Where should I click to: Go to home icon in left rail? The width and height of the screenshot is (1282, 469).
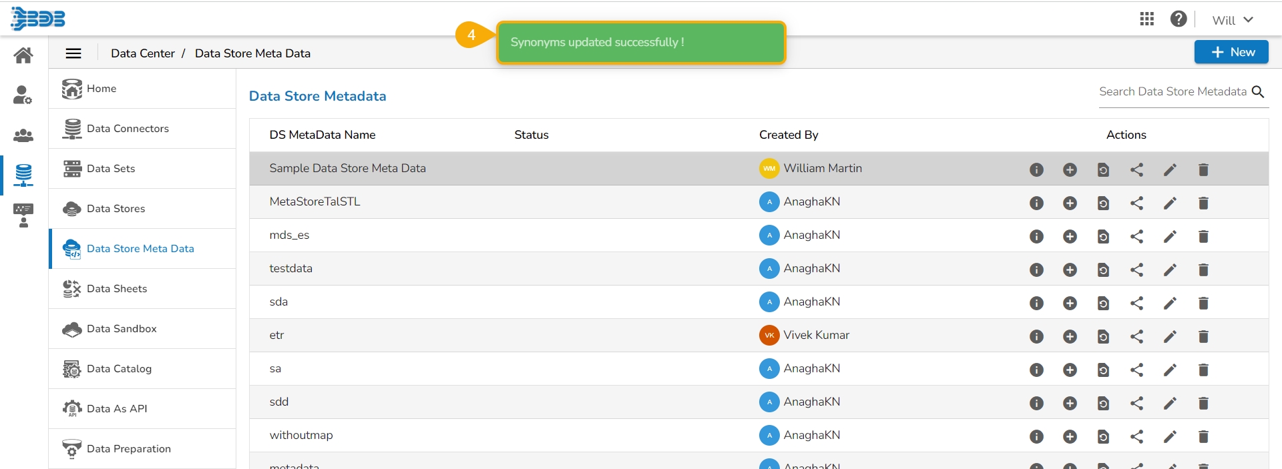23,55
